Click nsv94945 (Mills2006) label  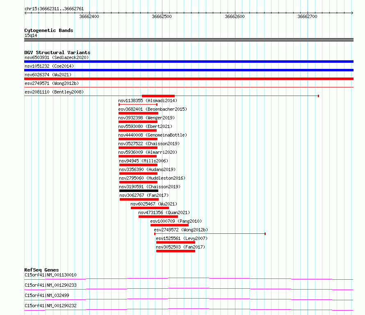click(144, 161)
